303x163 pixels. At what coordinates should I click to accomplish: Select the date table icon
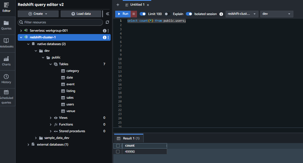pos(63,77)
